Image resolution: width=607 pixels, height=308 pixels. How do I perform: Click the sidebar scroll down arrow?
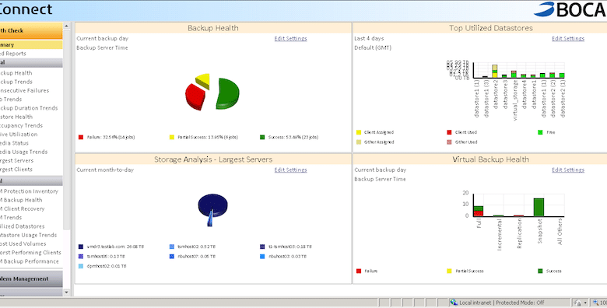pyautogui.click(x=67, y=292)
